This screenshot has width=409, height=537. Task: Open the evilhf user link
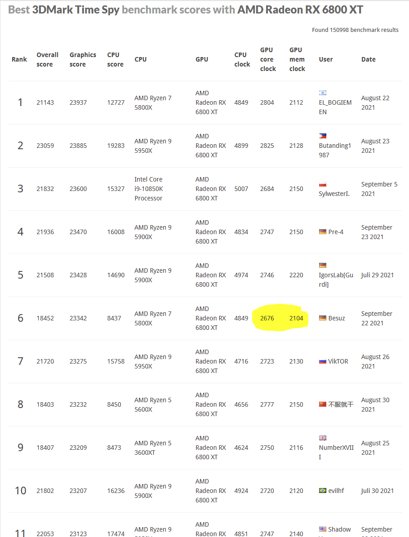pos(336,491)
